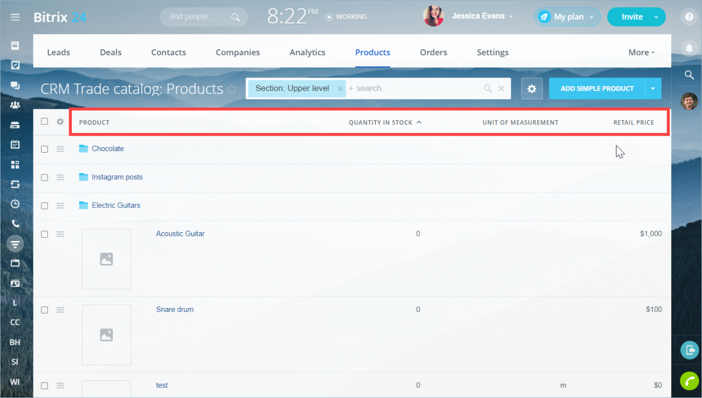Open the Settings tab

tap(492, 53)
